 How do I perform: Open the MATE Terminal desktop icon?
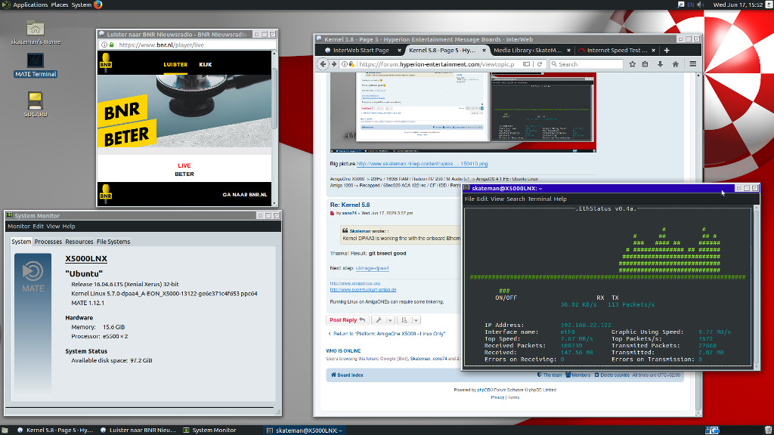[x=36, y=65]
